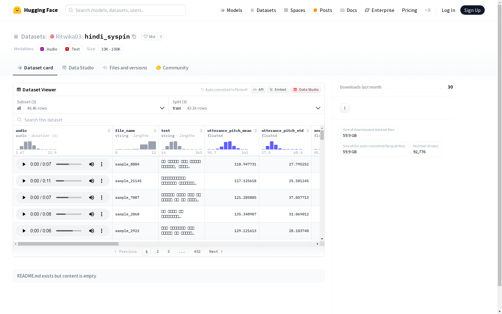Go to the Next page of rows
502x314 pixels.
216,252
